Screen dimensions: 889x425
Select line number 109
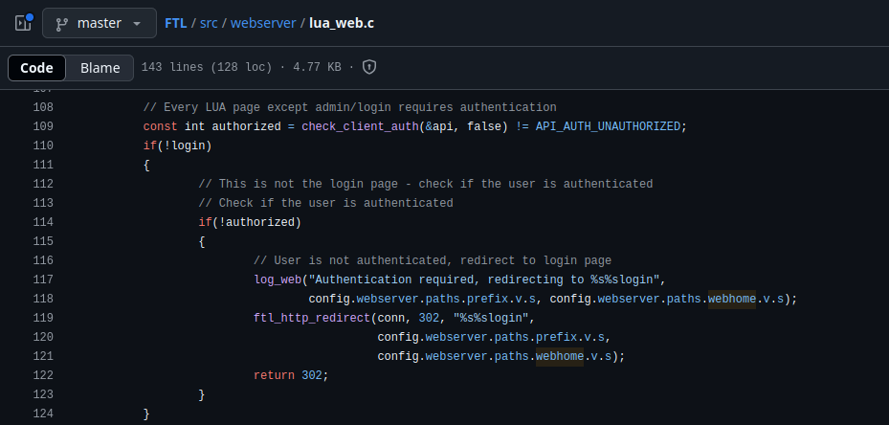point(42,126)
